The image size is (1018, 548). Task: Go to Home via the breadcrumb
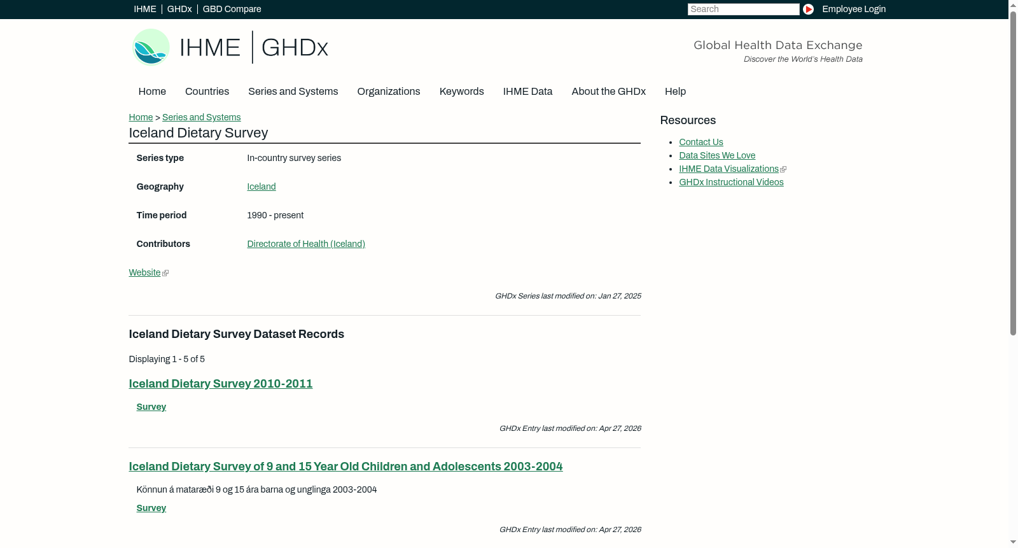[141, 117]
